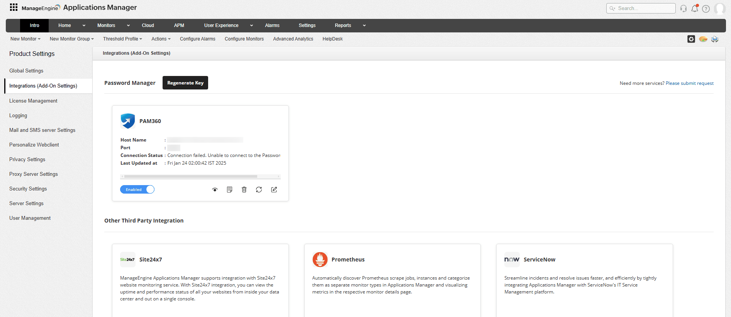Viewport: 731px width, 317px height.
Task: Expand the User Experience dropdown arrow
Action: pos(251,25)
